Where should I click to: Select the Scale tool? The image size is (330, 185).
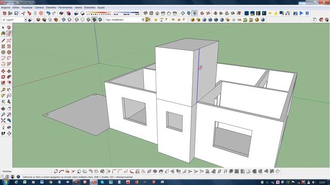pos(3,83)
